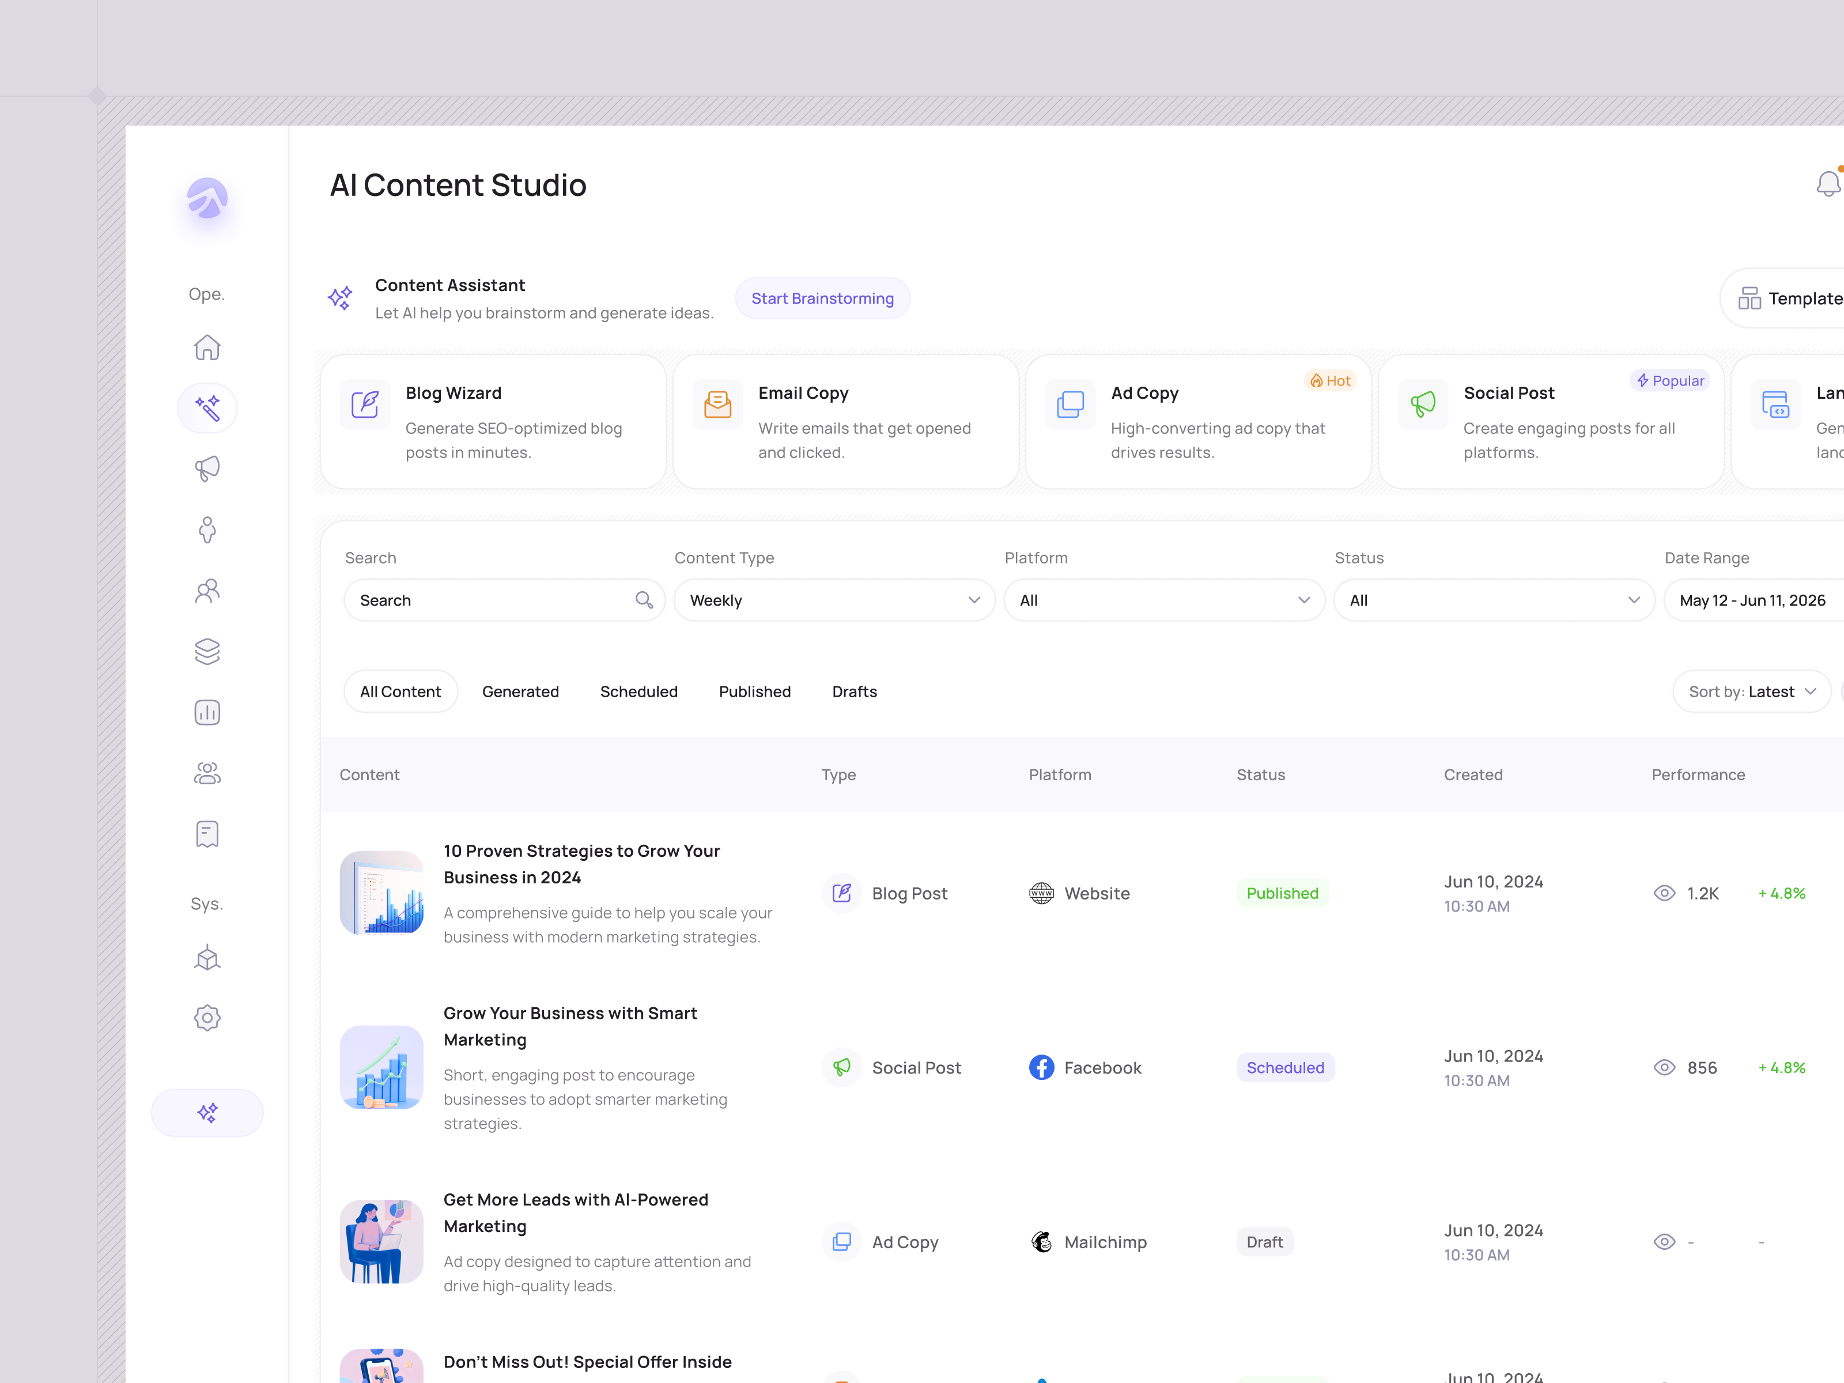
Task: Open the Blog Wizard card
Action: (x=493, y=422)
